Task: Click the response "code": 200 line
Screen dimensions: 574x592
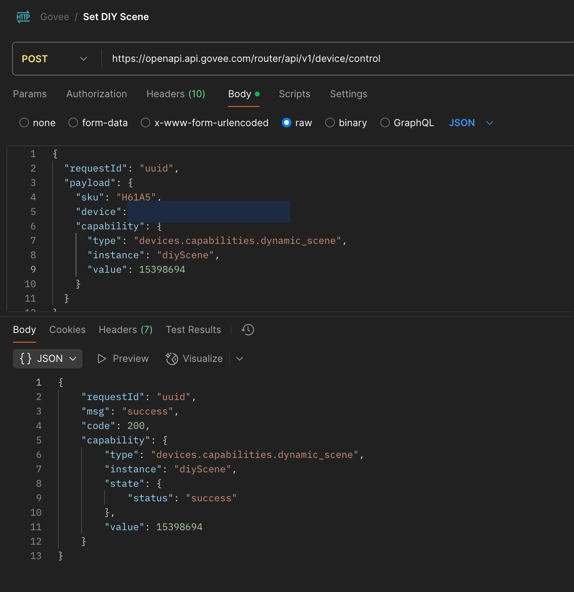Action: coord(115,426)
